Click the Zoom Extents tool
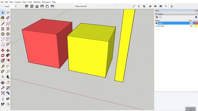Screen dimensions: 198x111 pos(3,93)
